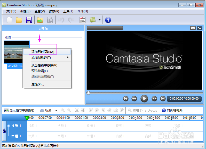206x149 pixels.
Task: Open the task list checklist icon
Action: click(82, 20)
